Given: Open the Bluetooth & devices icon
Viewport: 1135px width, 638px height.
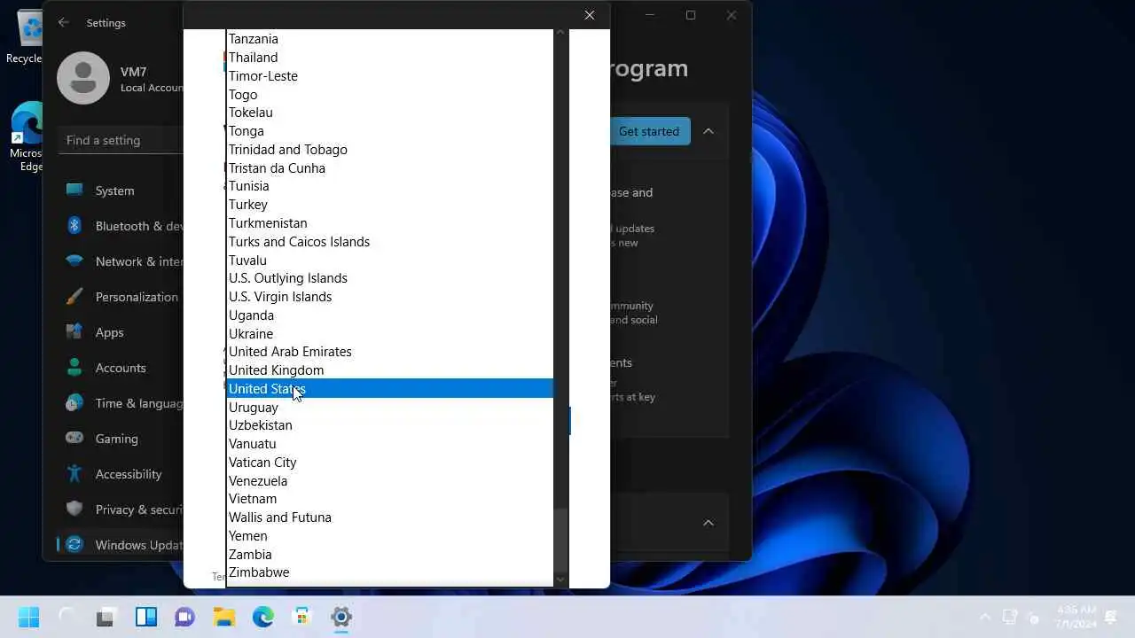Looking at the screenshot, I should (74, 226).
